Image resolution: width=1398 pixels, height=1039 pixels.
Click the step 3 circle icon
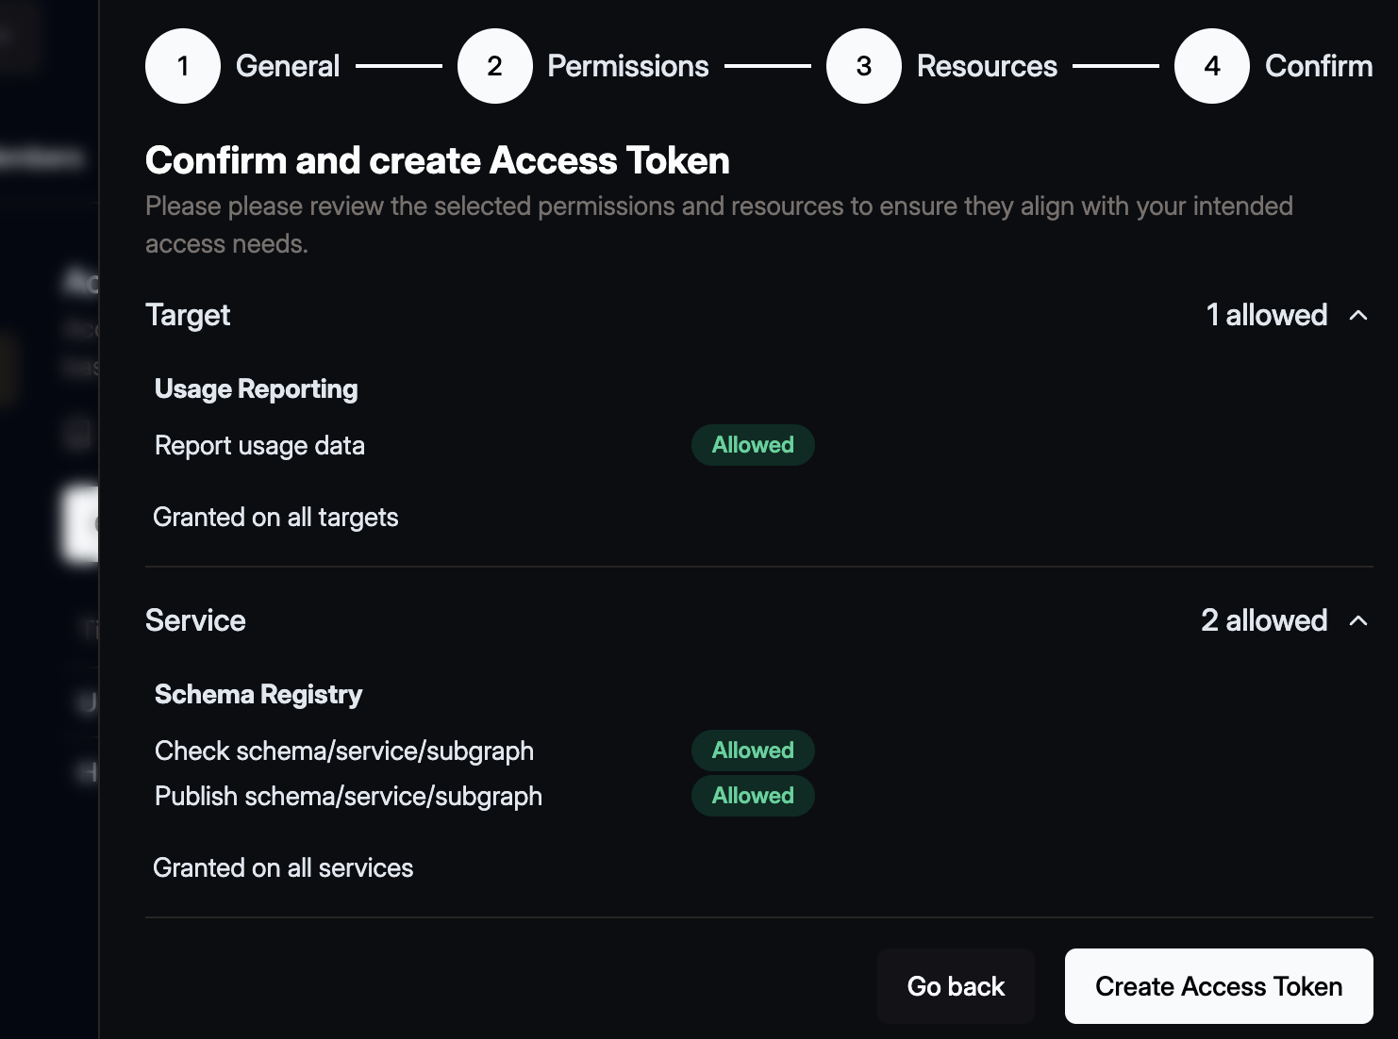[863, 65]
